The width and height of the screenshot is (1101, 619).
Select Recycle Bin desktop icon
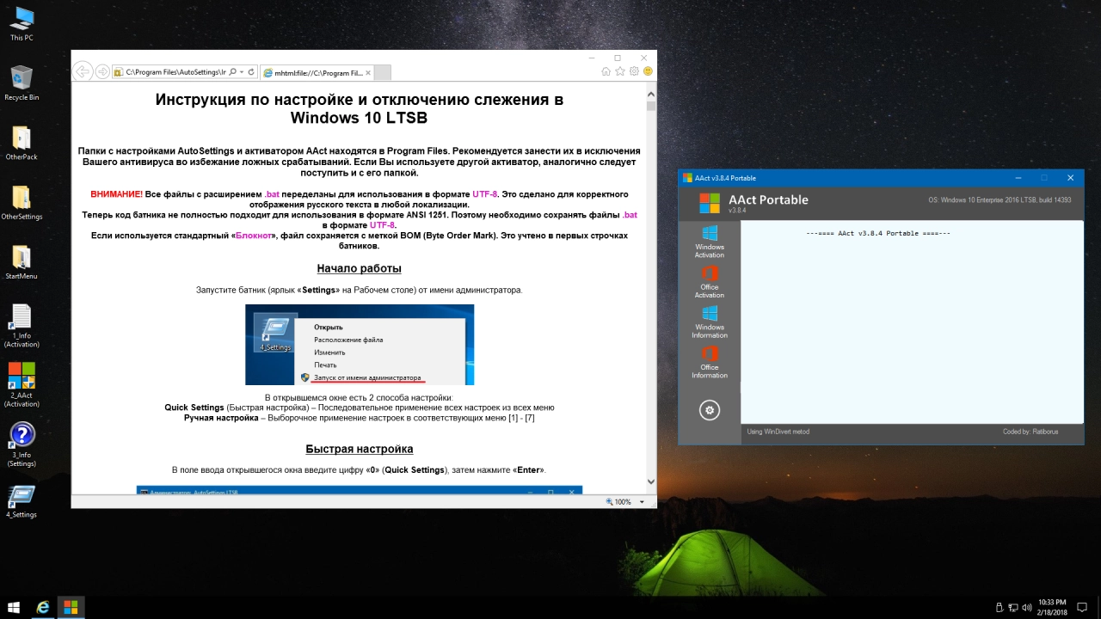tap(22, 83)
